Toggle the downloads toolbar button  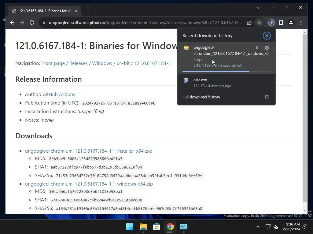(x=271, y=23)
